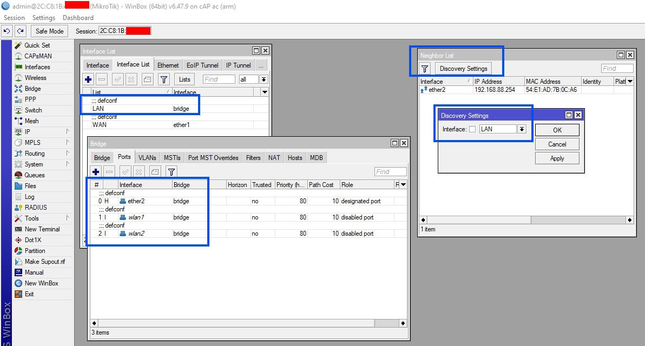Open the Switch sidebar entry
Image resolution: width=645 pixels, height=346 pixels.
(33, 110)
